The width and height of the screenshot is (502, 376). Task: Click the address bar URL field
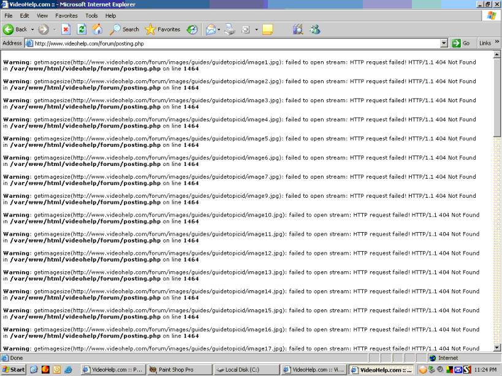tap(237, 43)
